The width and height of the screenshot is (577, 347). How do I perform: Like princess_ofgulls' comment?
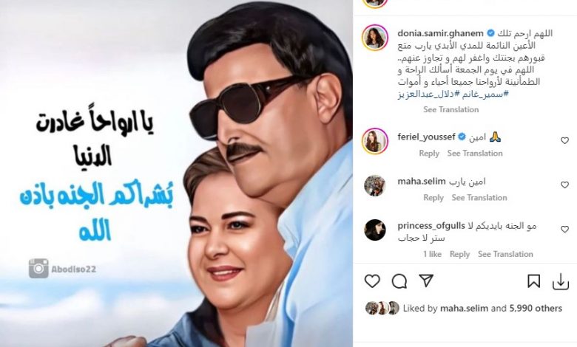click(564, 229)
